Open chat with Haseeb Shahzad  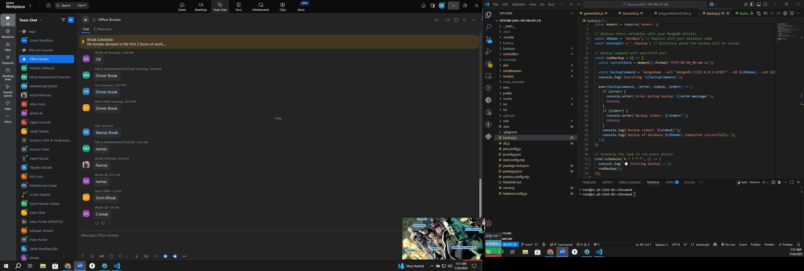click(46, 68)
